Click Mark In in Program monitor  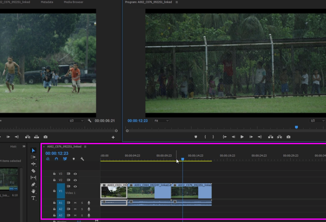205,137
